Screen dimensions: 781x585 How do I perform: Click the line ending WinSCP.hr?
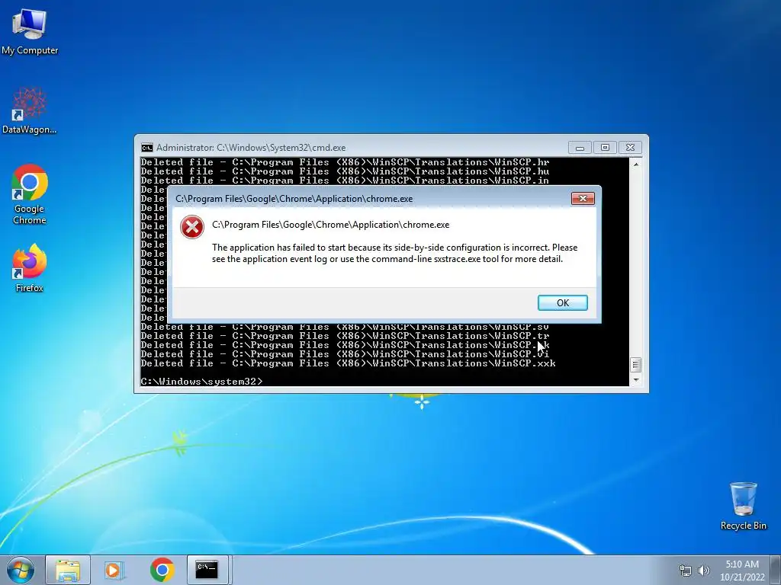[x=346, y=162]
